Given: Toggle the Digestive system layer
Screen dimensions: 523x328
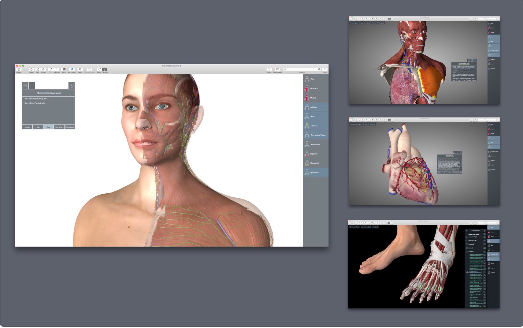Looking at the screenshot, I should (316, 154).
